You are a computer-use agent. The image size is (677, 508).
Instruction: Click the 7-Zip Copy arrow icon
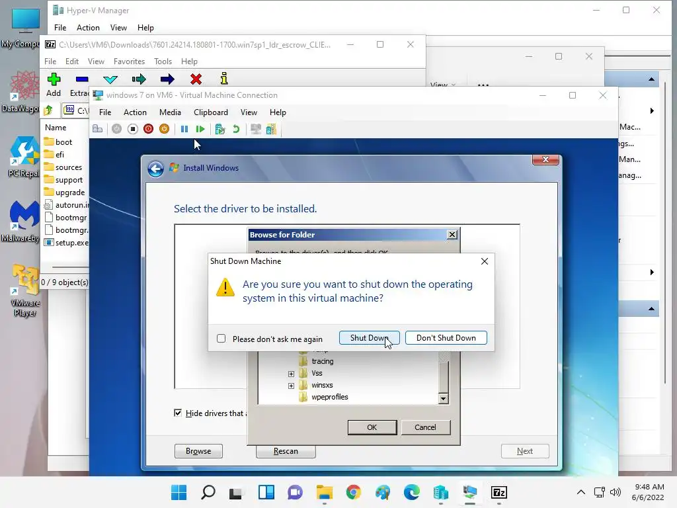(139, 79)
